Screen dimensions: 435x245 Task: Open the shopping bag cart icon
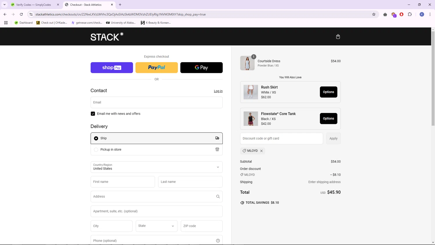pyautogui.click(x=338, y=37)
